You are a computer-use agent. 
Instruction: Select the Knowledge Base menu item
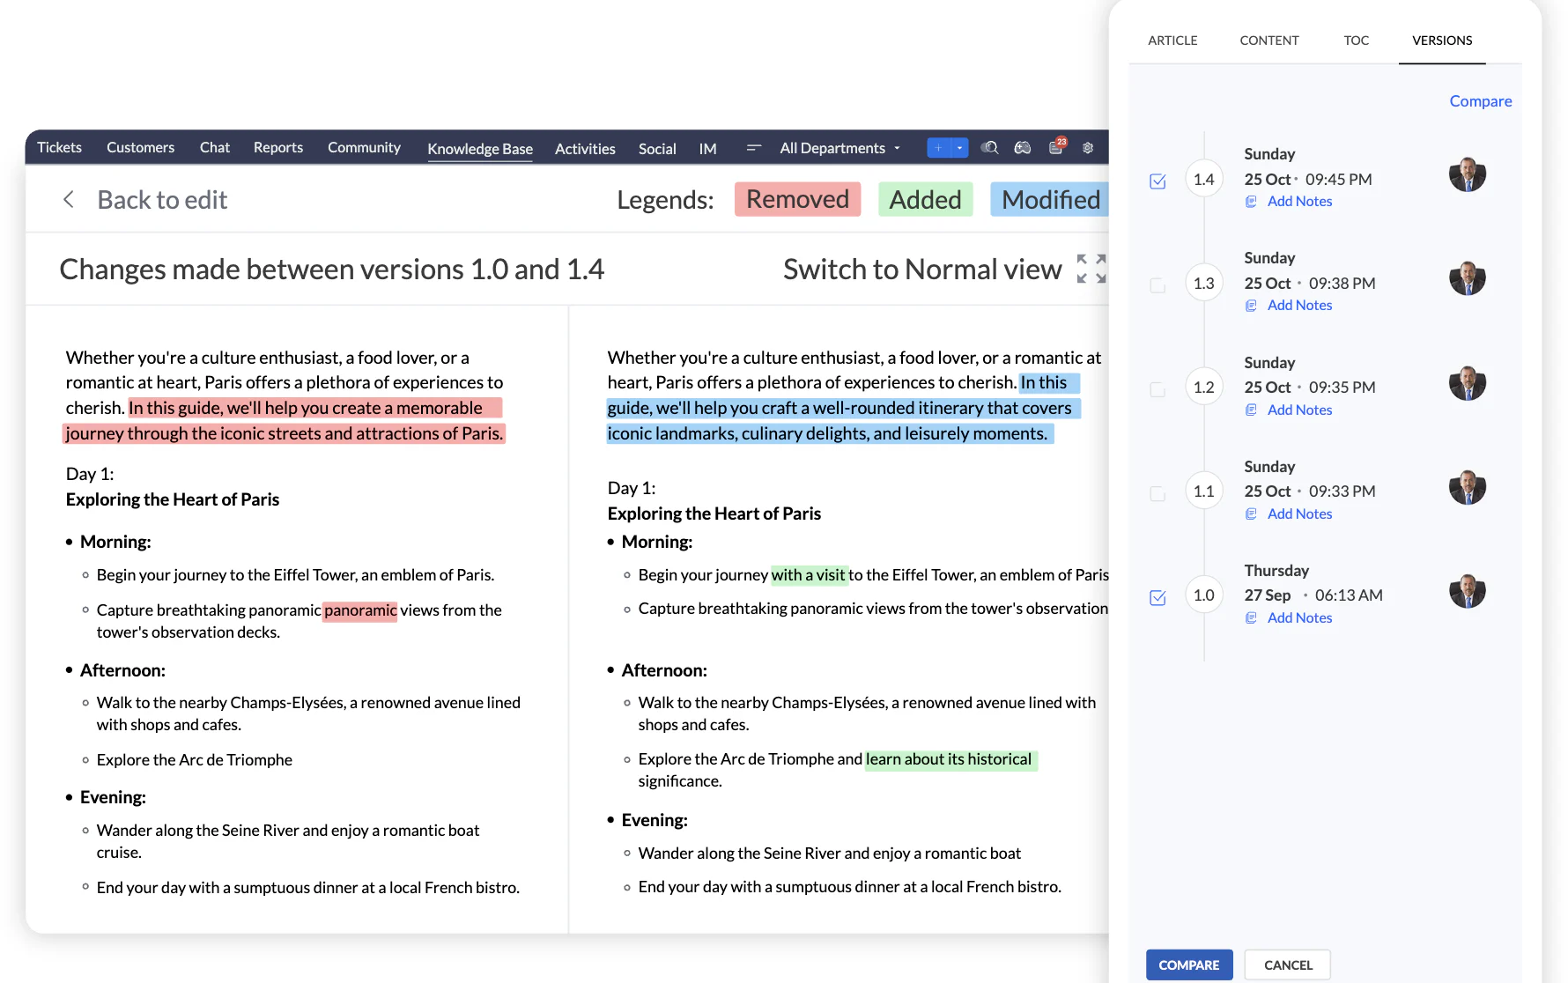480,149
